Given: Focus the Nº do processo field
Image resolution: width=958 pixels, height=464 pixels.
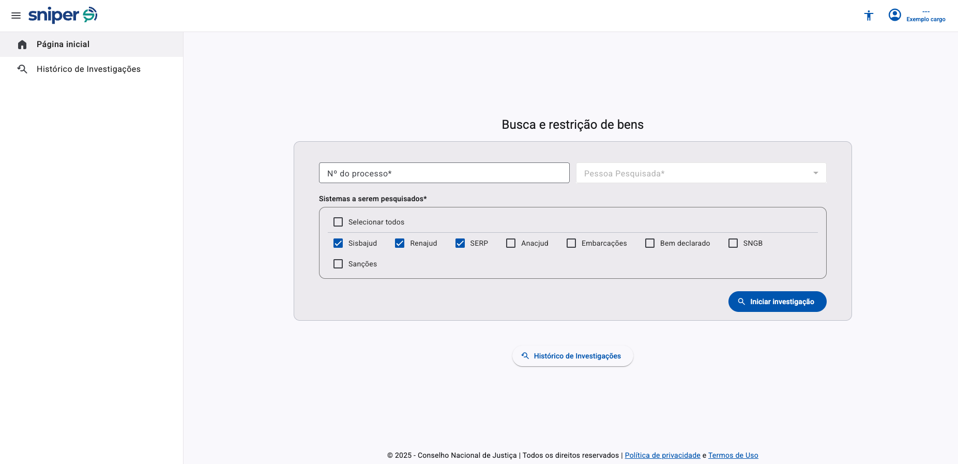Looking at the screenshot, I should tap(444, 173).
